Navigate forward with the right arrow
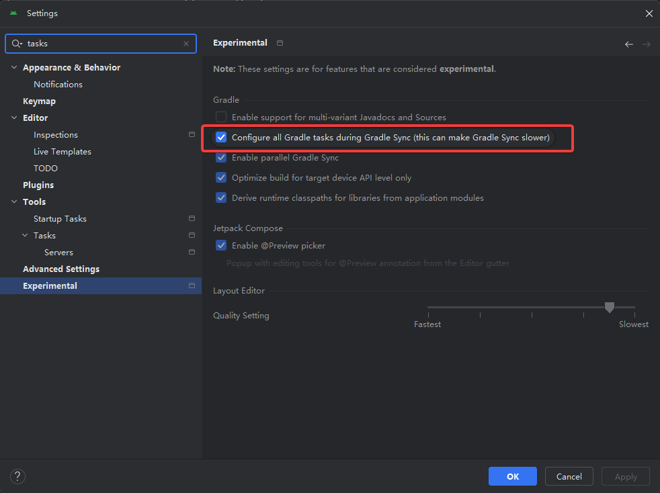Screen dimensions: 660x493 pos(647,44)
